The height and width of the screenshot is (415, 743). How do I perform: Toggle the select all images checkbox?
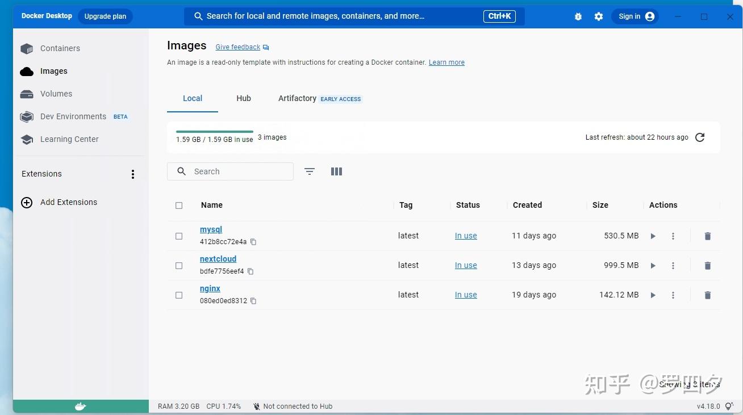pyautogui.click(x=179, y=206)
